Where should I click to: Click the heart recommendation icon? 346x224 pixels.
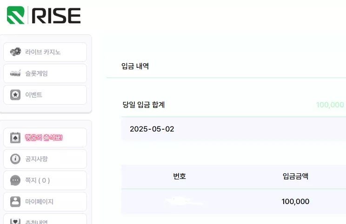15,221
